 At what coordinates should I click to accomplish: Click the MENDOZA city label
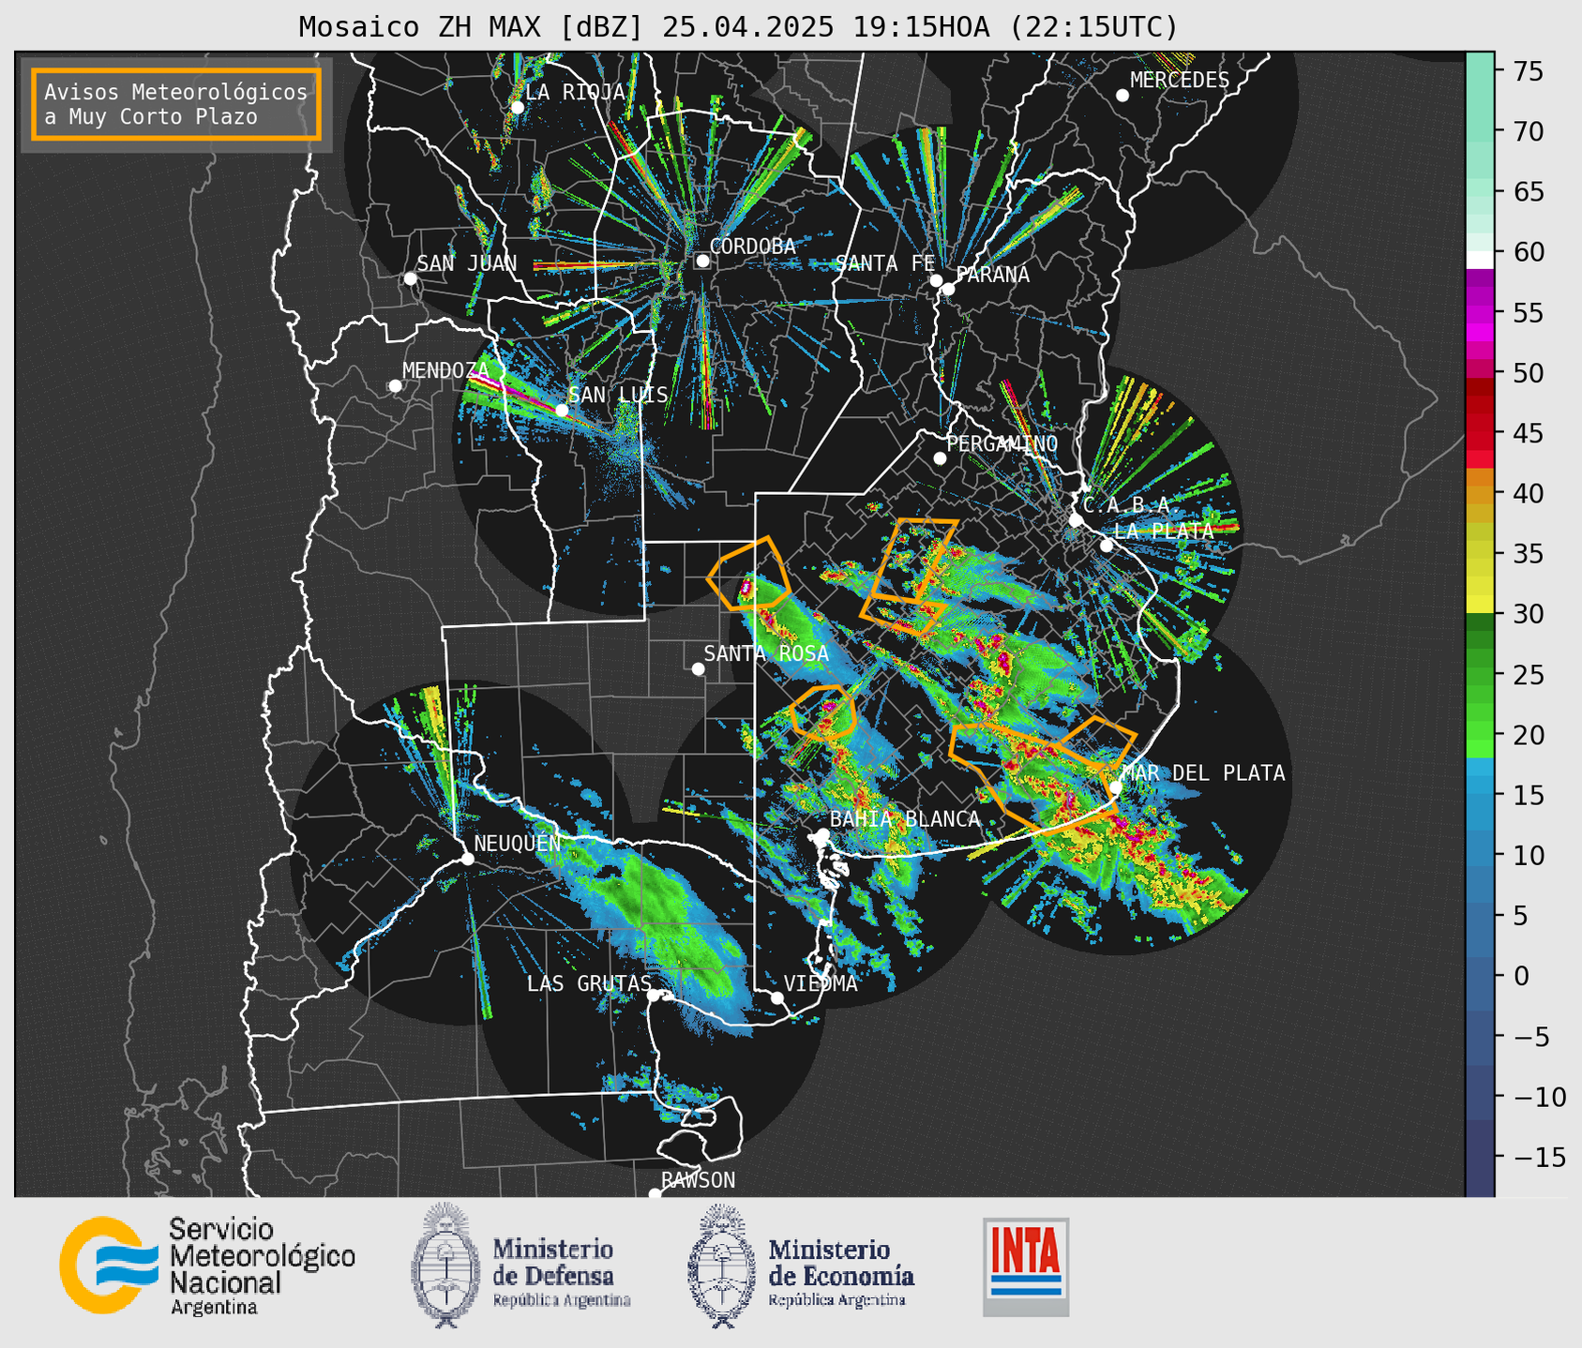(445, 370)
